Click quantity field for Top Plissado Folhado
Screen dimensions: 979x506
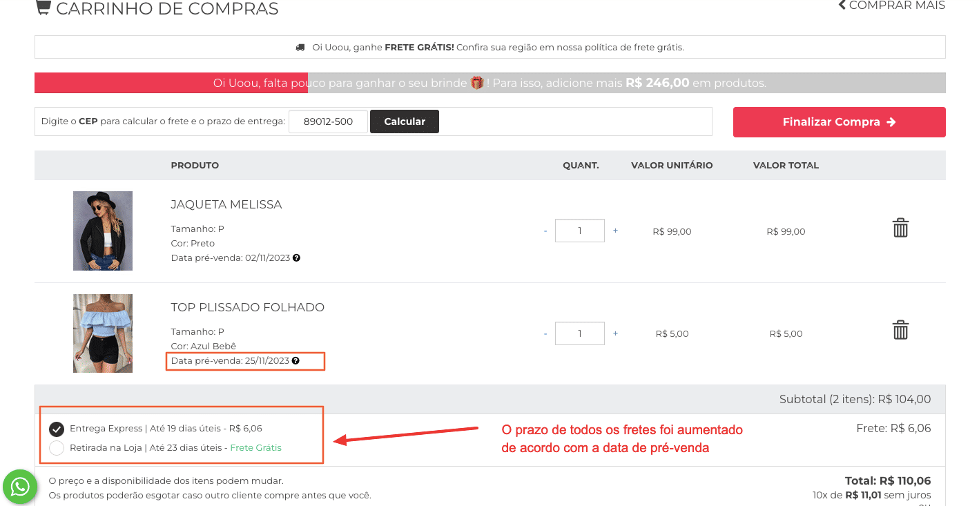pyautogui.click(x=580, y=333)
